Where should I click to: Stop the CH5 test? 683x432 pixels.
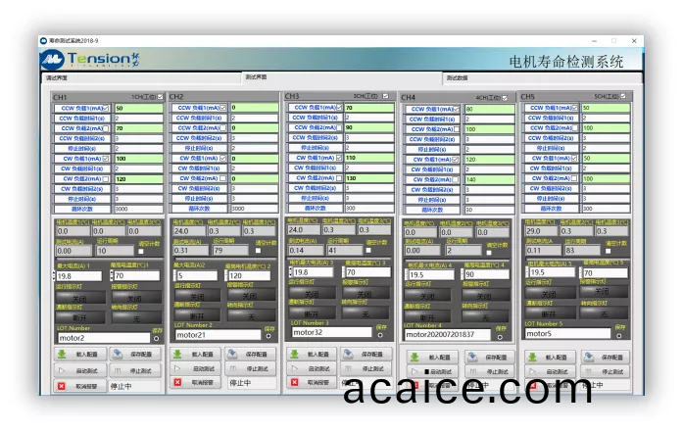pyautogui.click(x=606, y=371)
